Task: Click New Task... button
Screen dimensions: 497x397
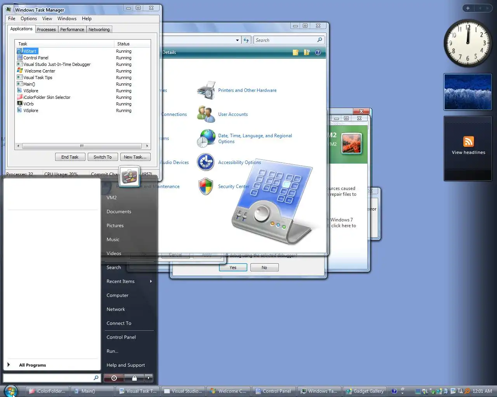Action: point(135,157)
